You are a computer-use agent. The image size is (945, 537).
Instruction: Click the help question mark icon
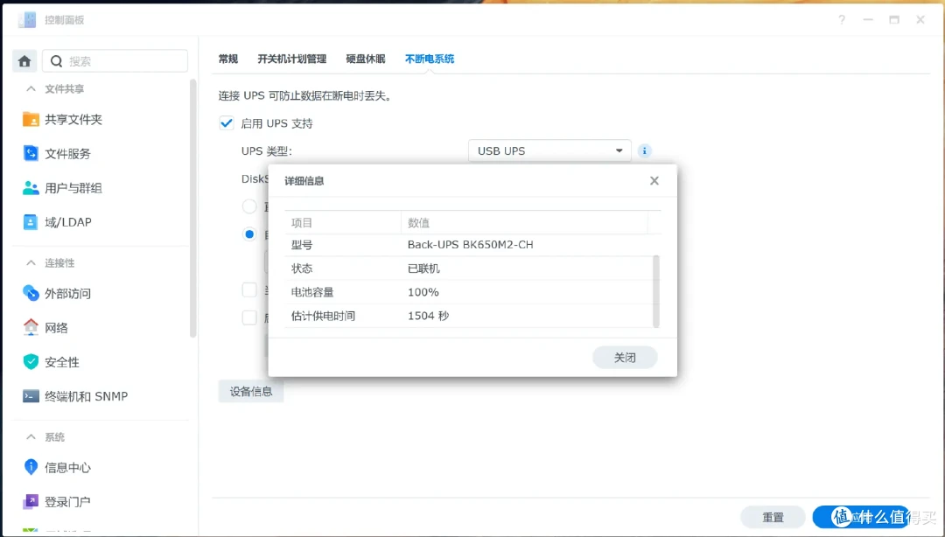(x=842, y=20)
